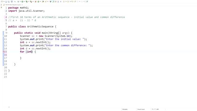Click the highlighted editor toggle icon in toolbar

click(53, 2)
